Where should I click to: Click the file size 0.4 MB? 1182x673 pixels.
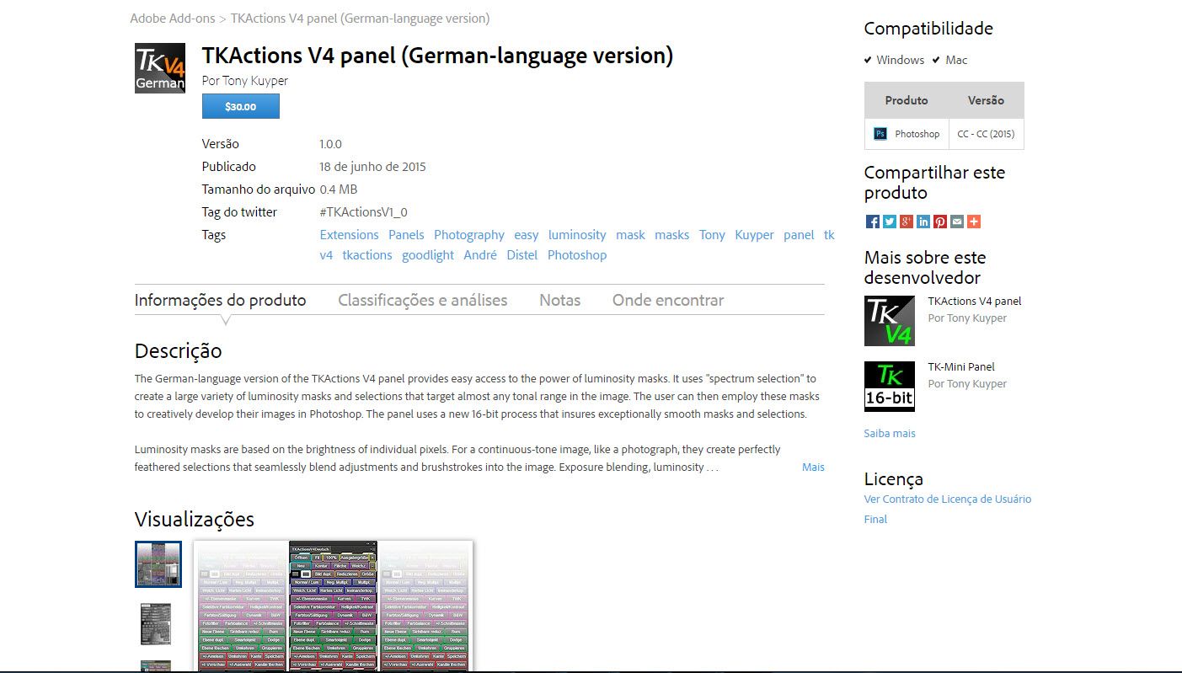point(339,190)
